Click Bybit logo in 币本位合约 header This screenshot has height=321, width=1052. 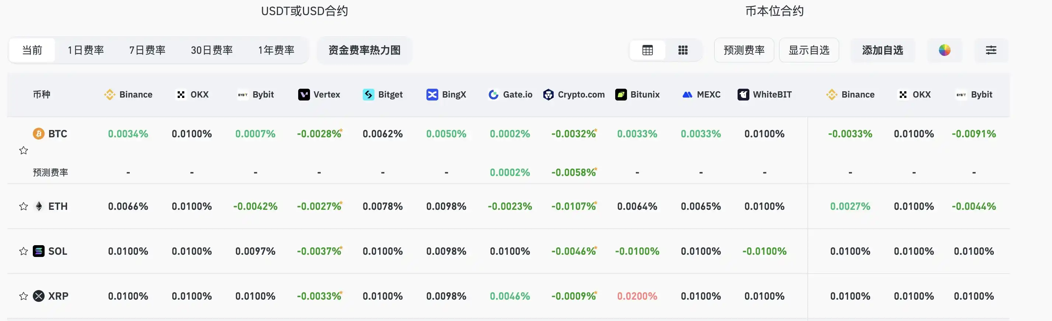pyautogui.click(x=961, y=95)
